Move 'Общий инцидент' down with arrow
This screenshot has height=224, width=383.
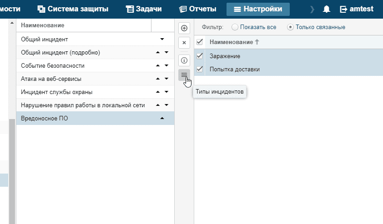coord(162,40)
